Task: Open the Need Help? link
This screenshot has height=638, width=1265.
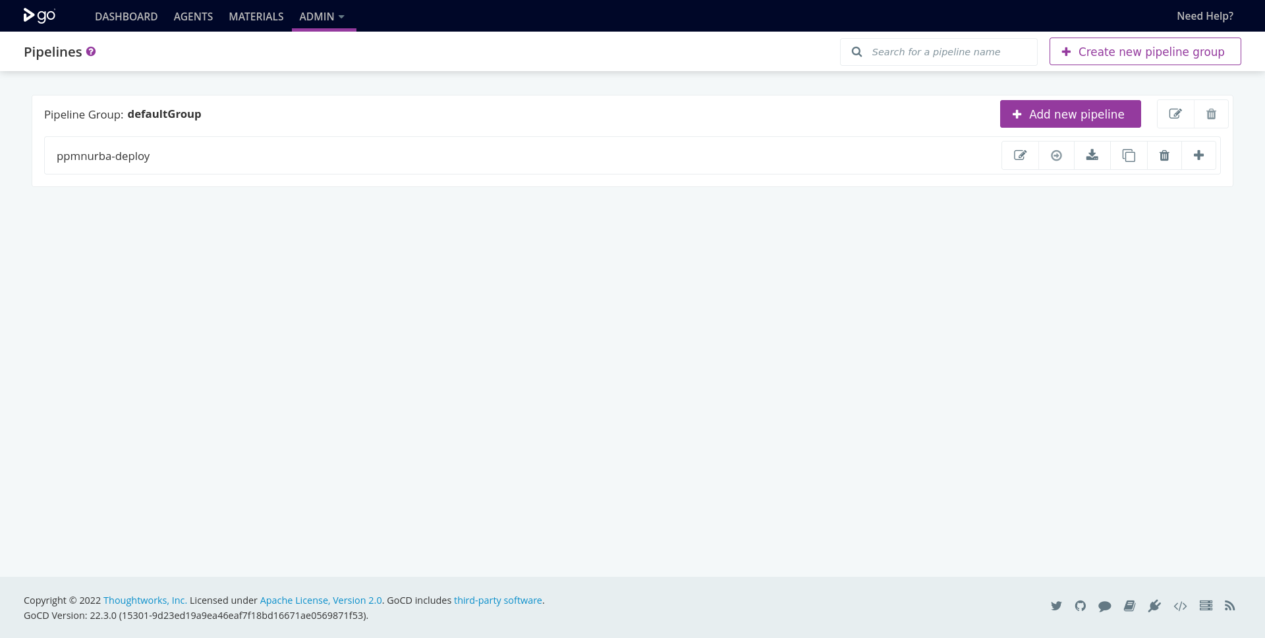Action: (x=1205, y=16)
